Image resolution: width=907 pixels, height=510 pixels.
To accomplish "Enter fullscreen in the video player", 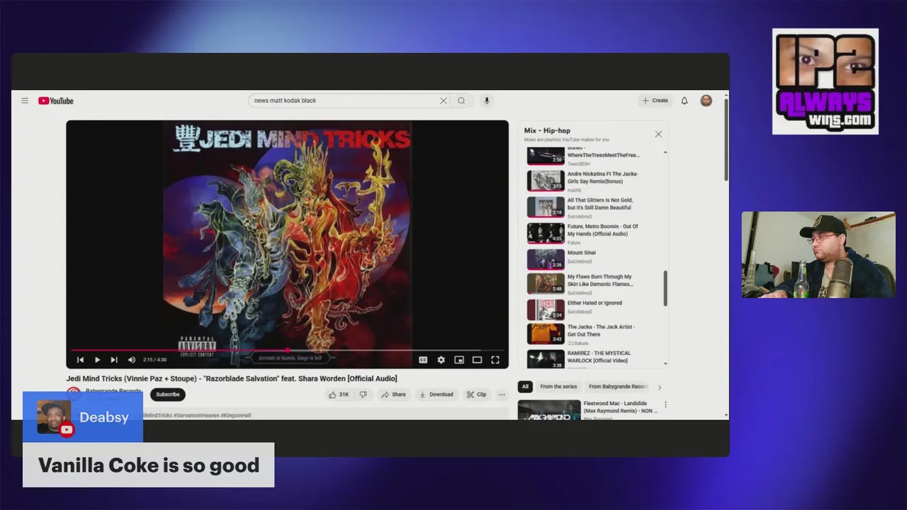I will [x=495, y=360].
